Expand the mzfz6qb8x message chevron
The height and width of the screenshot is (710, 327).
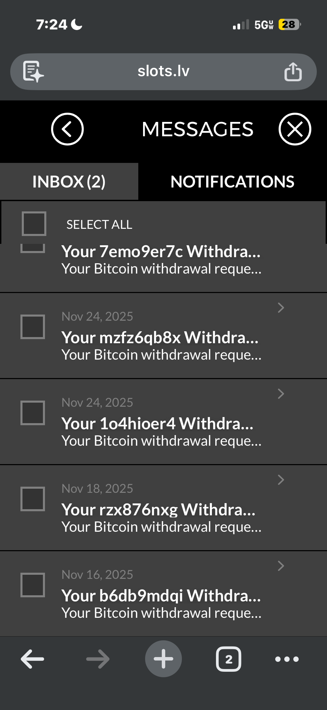coord(281,308)
